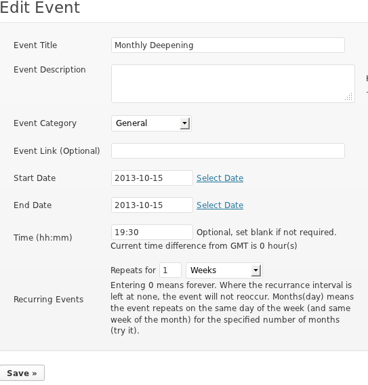Click the Repeats for number field
Image resolution: width=368 pixels, height=385 pixels.
[170, 270]
